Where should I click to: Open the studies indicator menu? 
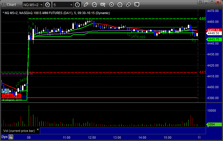[x=94, y=5]
